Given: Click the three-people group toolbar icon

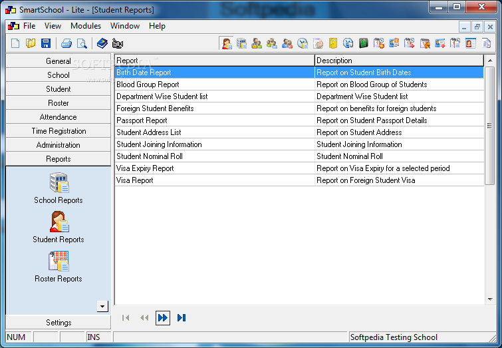Looking at the screenshot, I should pos(272,43).
